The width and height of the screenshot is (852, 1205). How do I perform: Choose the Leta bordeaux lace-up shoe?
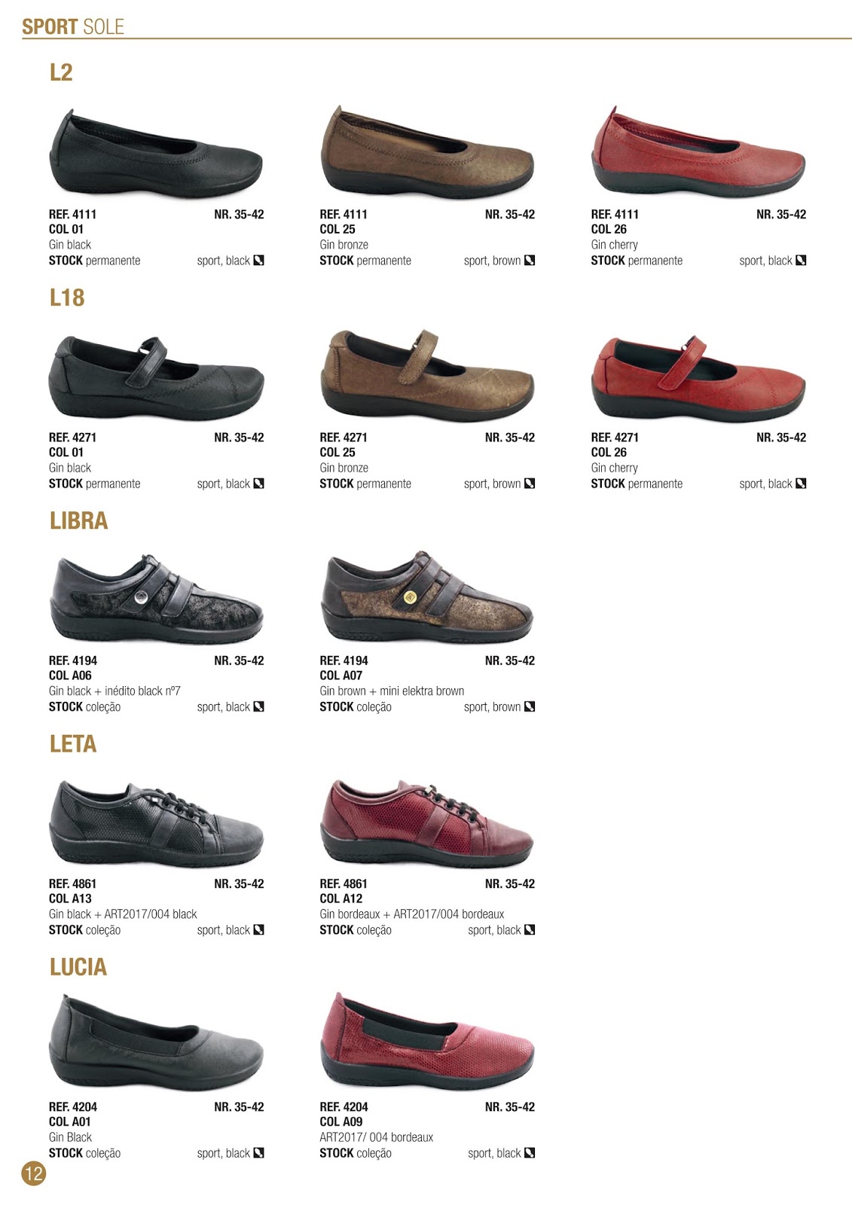point(427,823)
